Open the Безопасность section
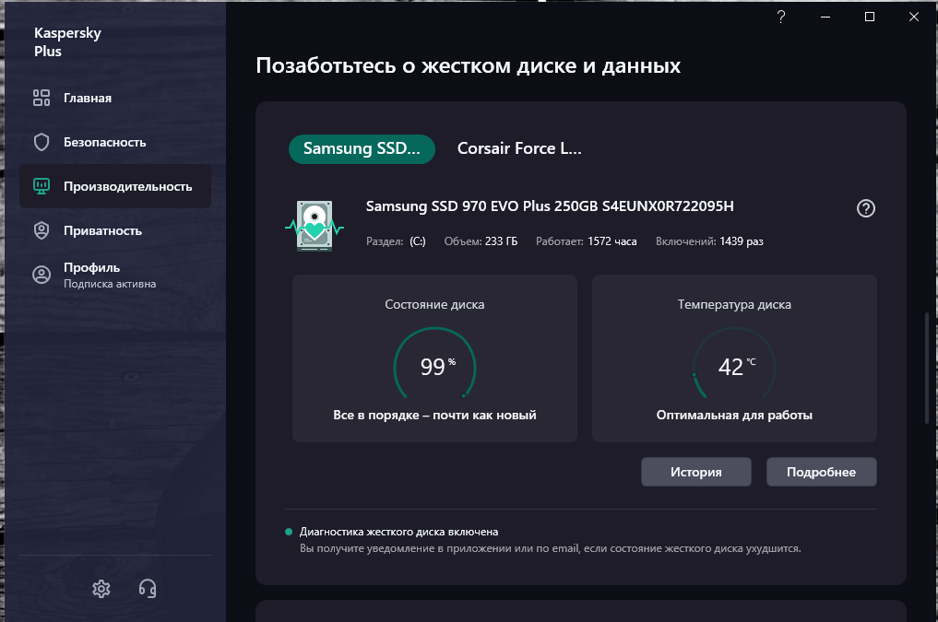The width and height of the screenshot is (938, 622). [x=115, y=142]
